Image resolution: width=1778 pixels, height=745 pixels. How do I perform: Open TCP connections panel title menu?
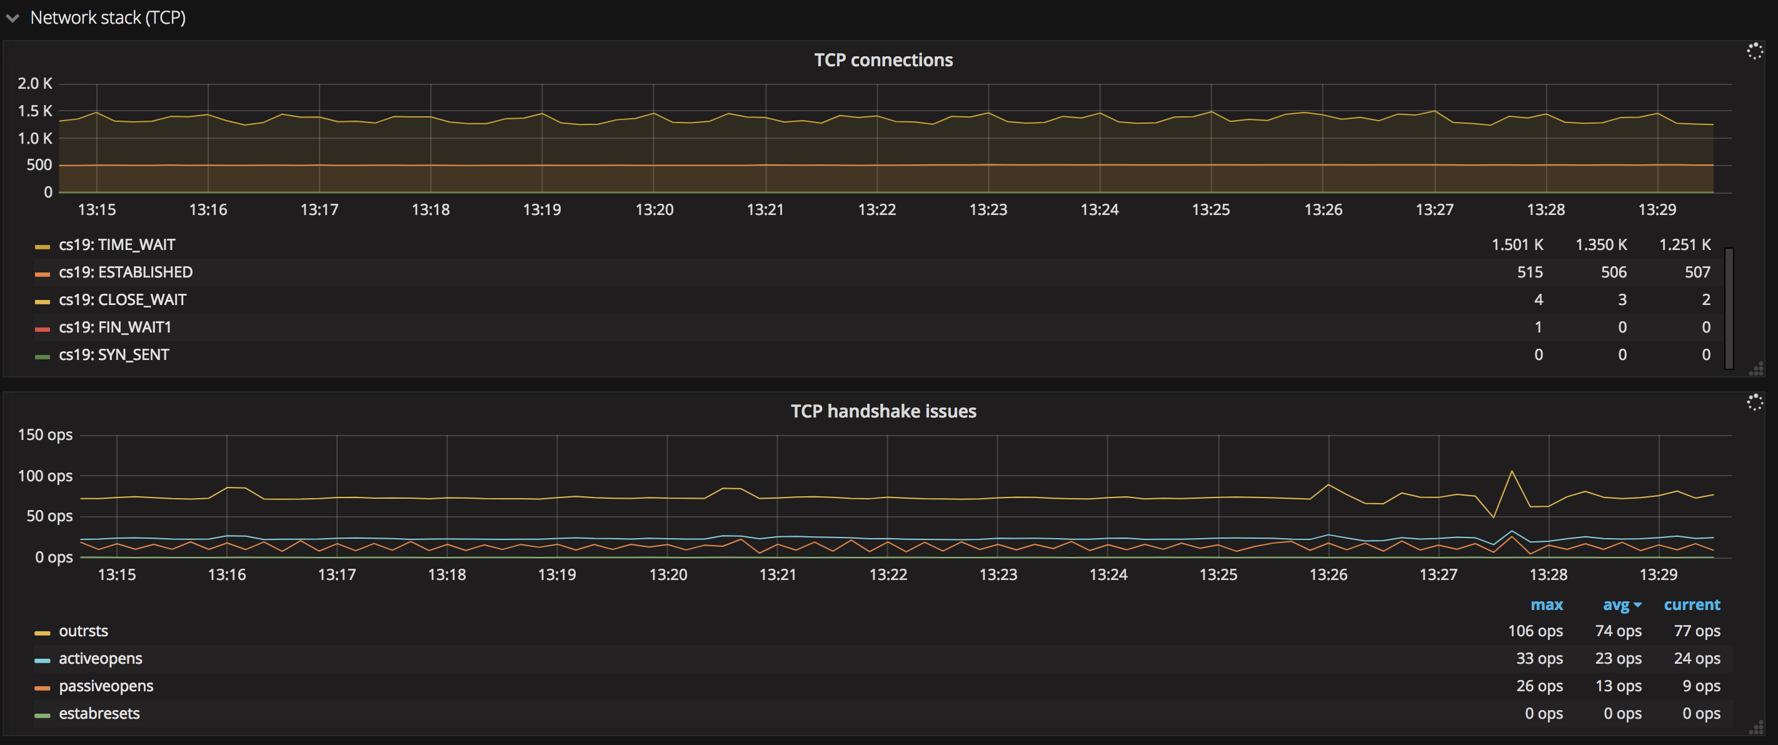pyautogui.click(x=883, y=60)
